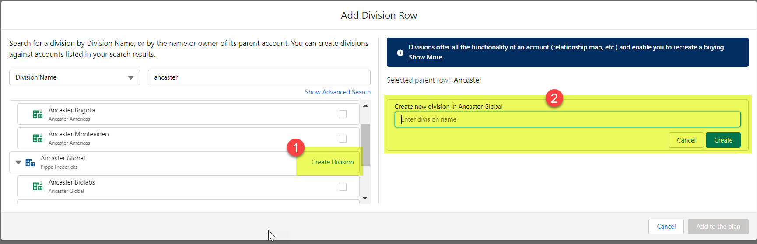Check the Ancaster Bogota checkbox
This screenshot has width=757, height=244.
pos(343,114)
